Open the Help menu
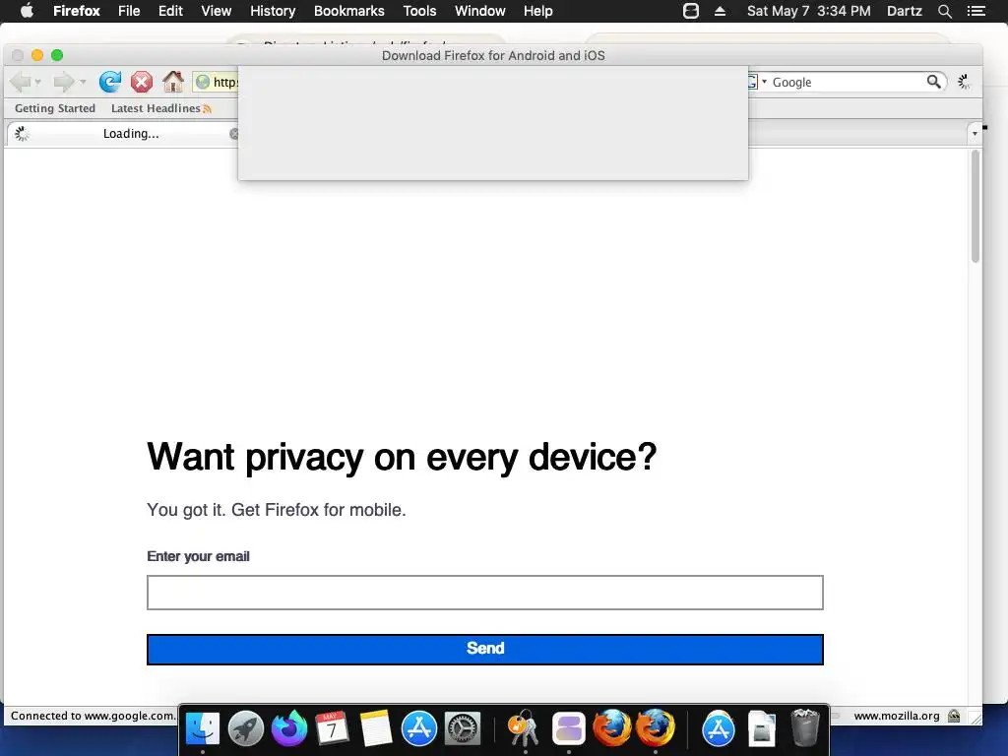This screenshot has width=1008, height=756. click(x=538, y=11)
